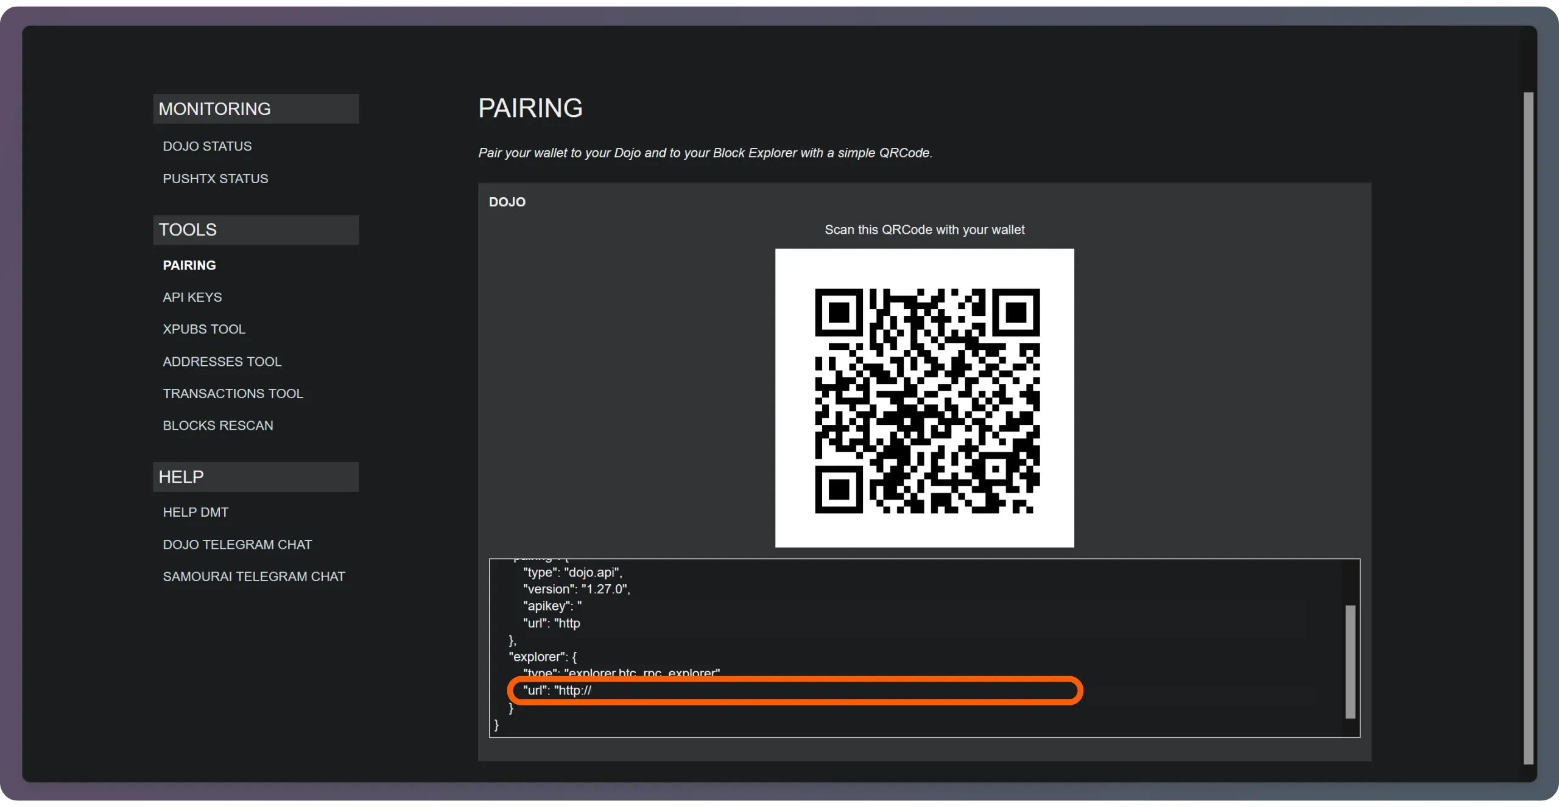Open the Blocks Rescan page

217,425
